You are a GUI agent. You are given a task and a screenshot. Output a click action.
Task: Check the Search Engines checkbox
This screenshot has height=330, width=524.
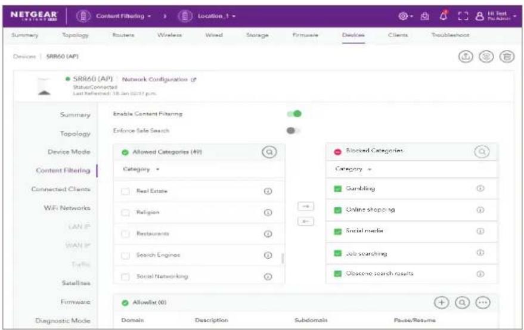coord(125,256)
